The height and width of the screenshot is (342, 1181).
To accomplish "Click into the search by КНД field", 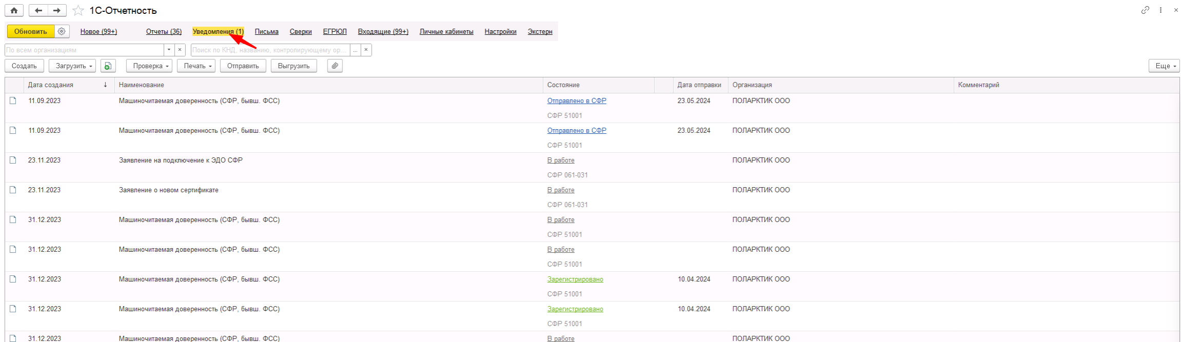I will tap(269, 50).
